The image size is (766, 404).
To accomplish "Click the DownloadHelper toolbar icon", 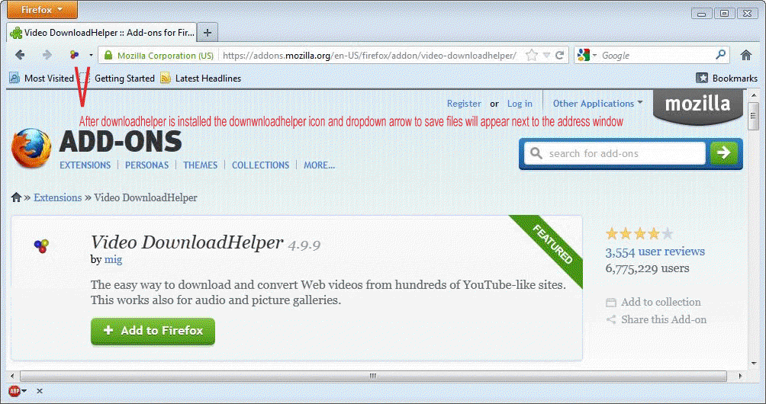I will click(x=74, y=55).
